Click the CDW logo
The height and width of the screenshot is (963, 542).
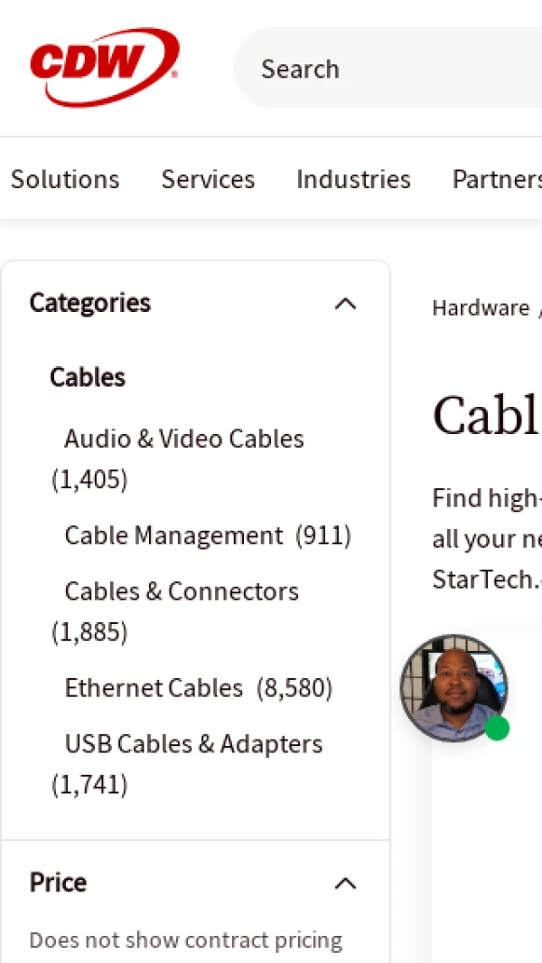pyautogui.click(x=104, y=66)
